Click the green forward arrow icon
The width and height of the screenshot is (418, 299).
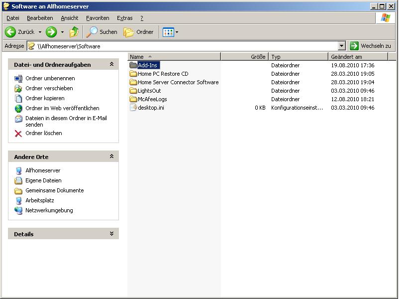point(51,32)
